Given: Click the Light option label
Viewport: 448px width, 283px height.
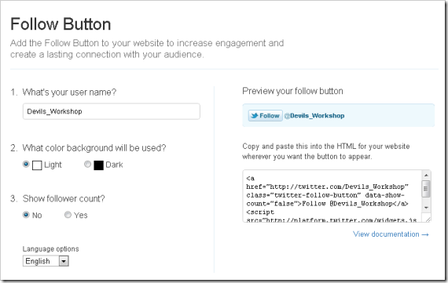Looking at the screenshot, I should (x=53, y=165).
